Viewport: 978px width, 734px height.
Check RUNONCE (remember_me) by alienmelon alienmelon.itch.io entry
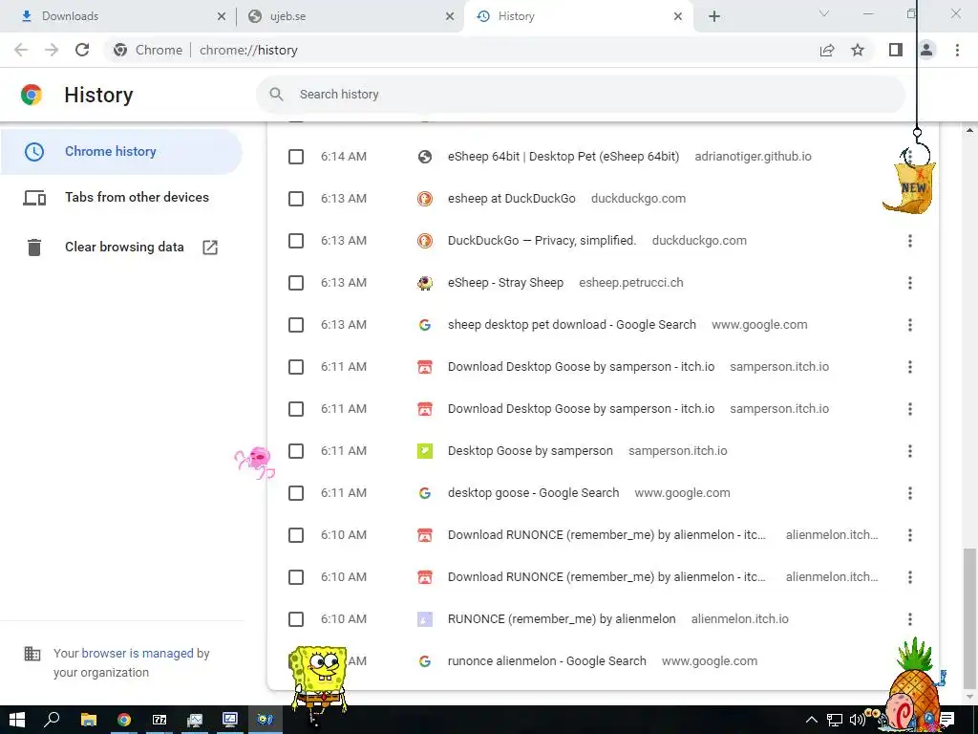(x=296, y=619)
